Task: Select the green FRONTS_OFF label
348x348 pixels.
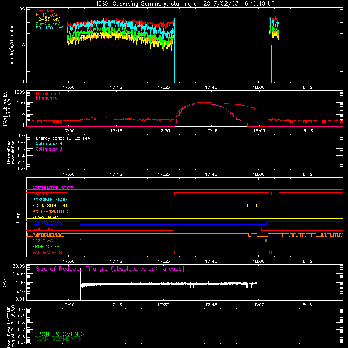Action: coord(46,246)
